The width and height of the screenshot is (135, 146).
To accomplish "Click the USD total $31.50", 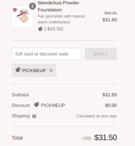I will (x=105, y=138).
